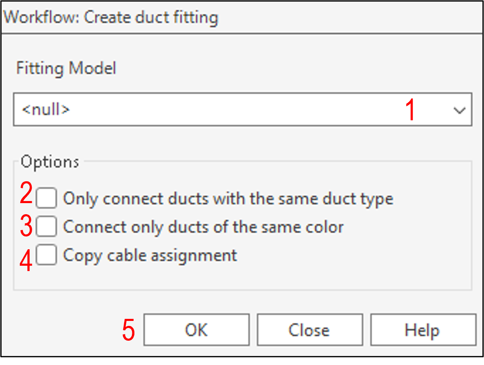Click the <null> value in Fitting Model box
Screen dimensions: 484x365
pos(46,110)
